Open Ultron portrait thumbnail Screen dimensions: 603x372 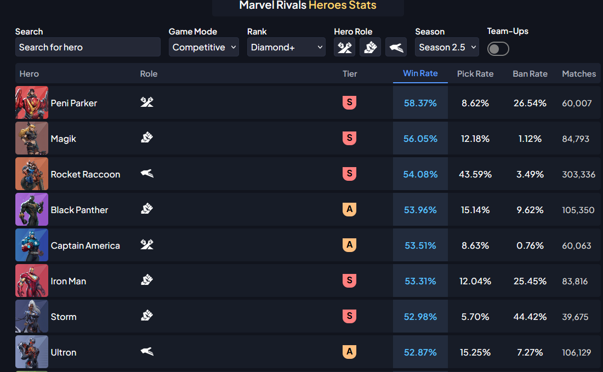[x=32, y=352]
